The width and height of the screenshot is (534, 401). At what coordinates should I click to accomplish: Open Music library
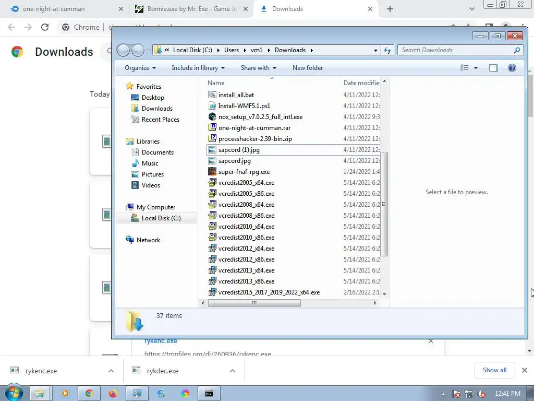(150, 163)
